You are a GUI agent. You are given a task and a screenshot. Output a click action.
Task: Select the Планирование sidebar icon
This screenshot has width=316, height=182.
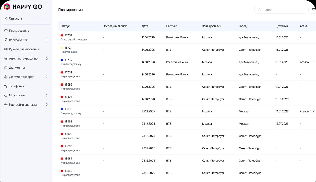pyautogui.click(x=6, y=31)
